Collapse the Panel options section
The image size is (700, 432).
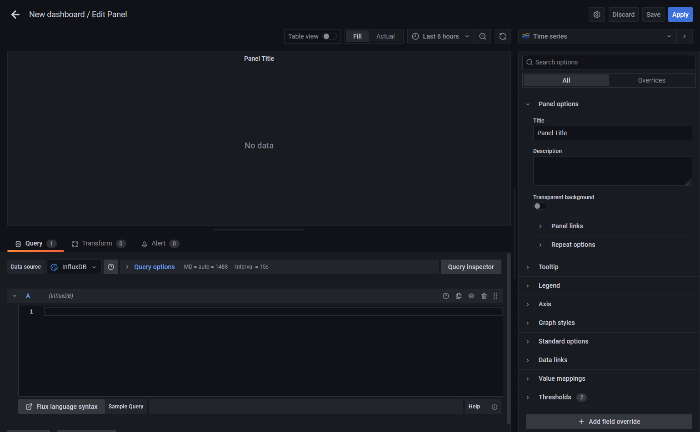pyautogui.click(x=558, y=104)
